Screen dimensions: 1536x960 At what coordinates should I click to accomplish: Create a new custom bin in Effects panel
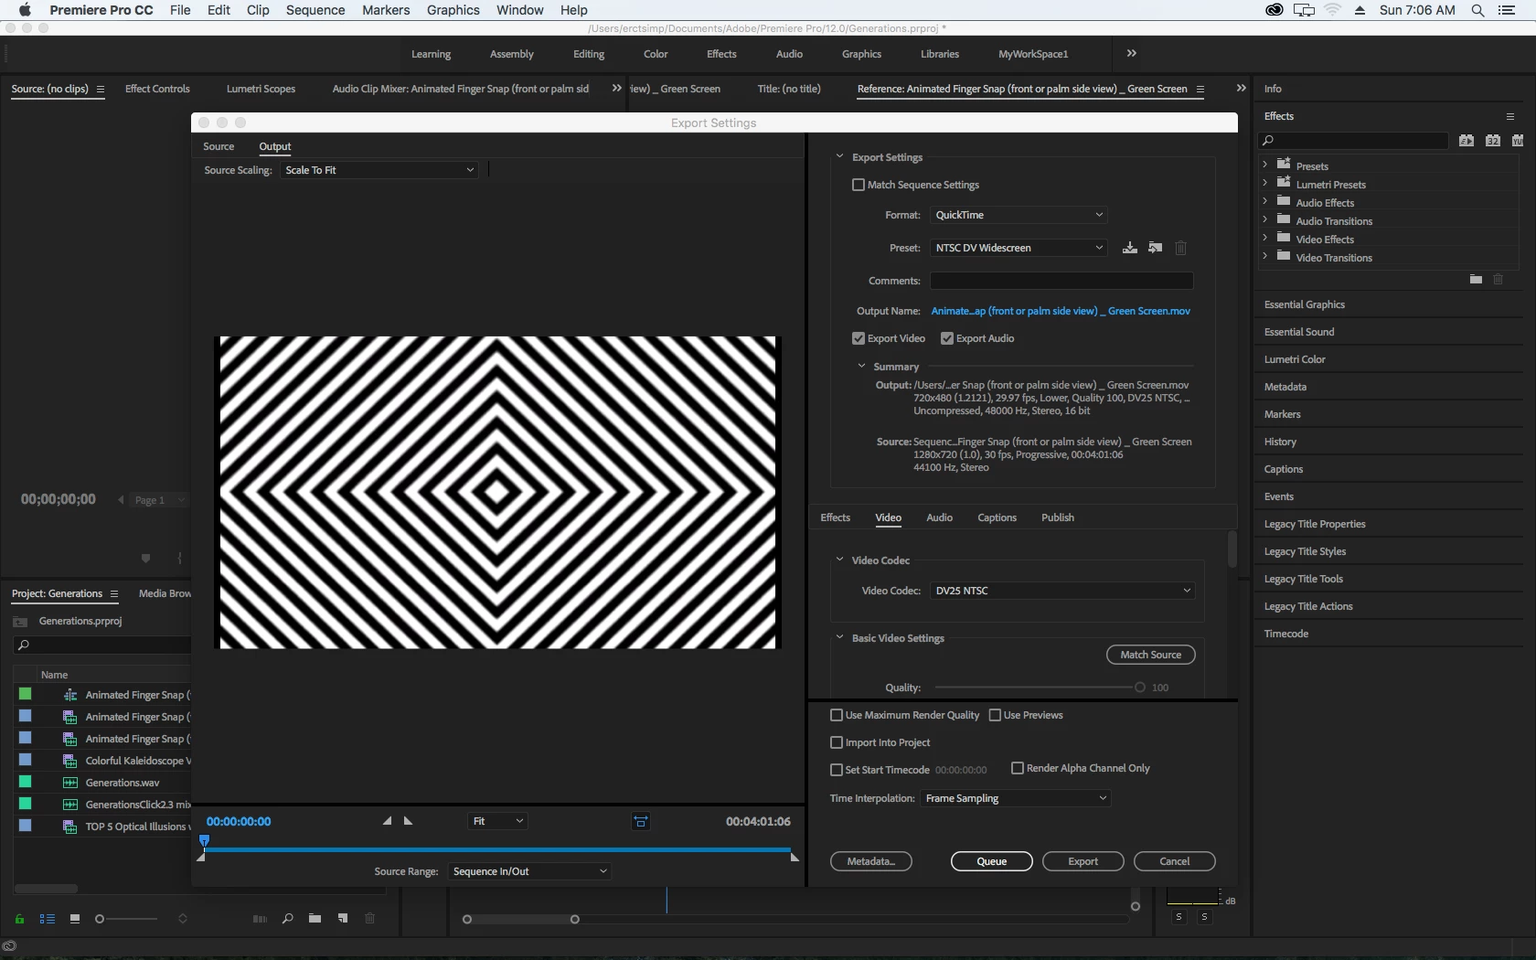coord(1476,279)
